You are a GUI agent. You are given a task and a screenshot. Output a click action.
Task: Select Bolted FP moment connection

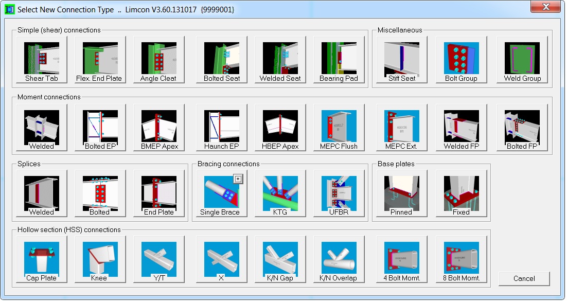[x=522, y=128]
